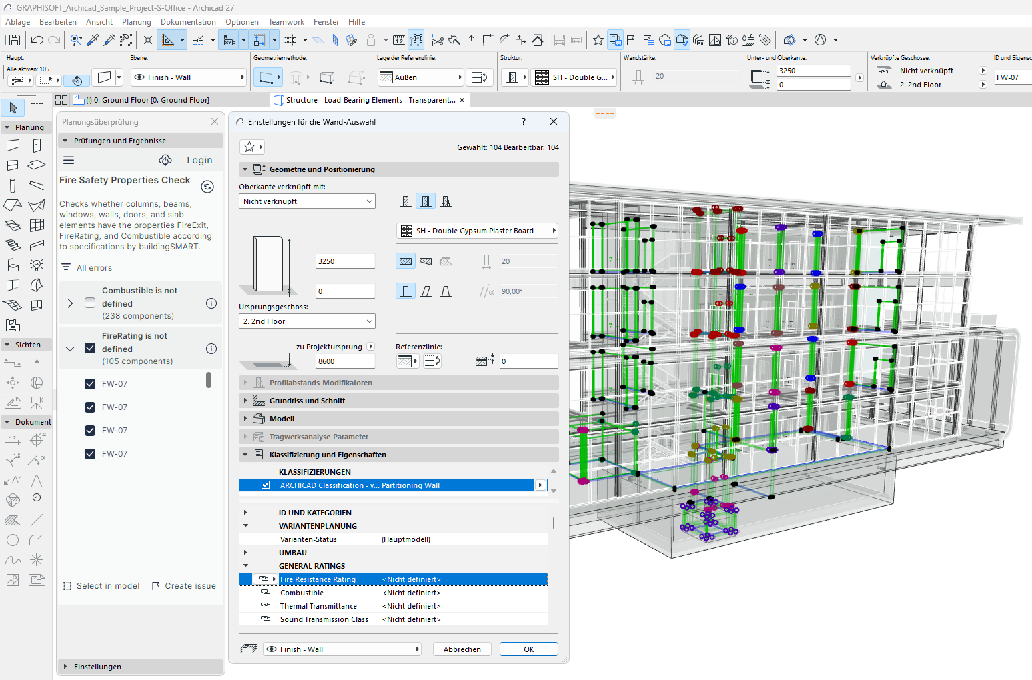The image size is (1032, 680).
Task: Click the wall height field showing 3250
Action: [x=345, y=261]
